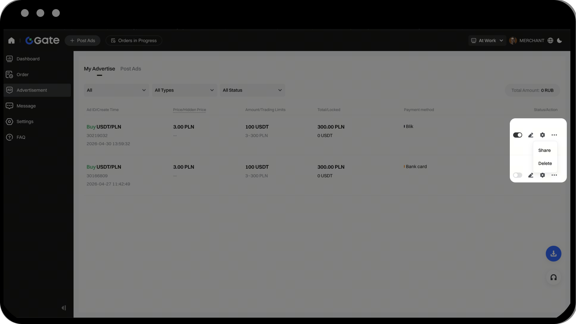Expand the At Work status dropdown
The width and height of the screenshot is (576, 324).
[487, 40]
